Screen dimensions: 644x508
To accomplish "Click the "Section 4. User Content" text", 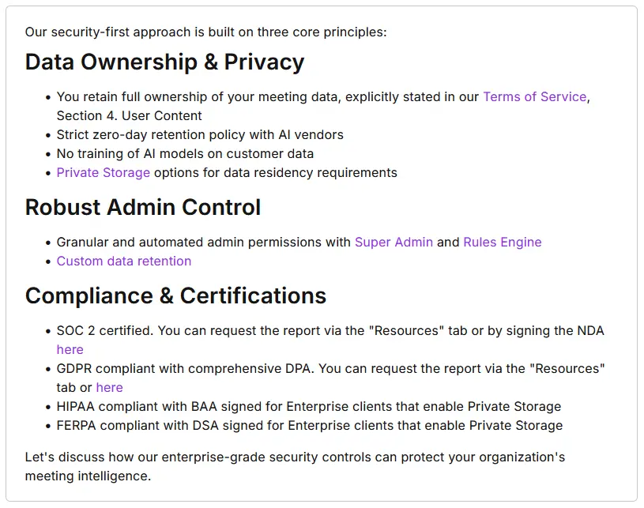I will click(129, 115).
